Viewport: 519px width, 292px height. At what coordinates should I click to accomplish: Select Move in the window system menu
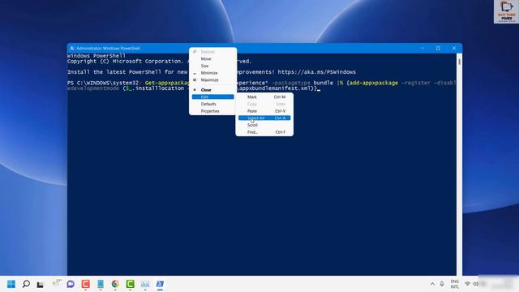212,59
